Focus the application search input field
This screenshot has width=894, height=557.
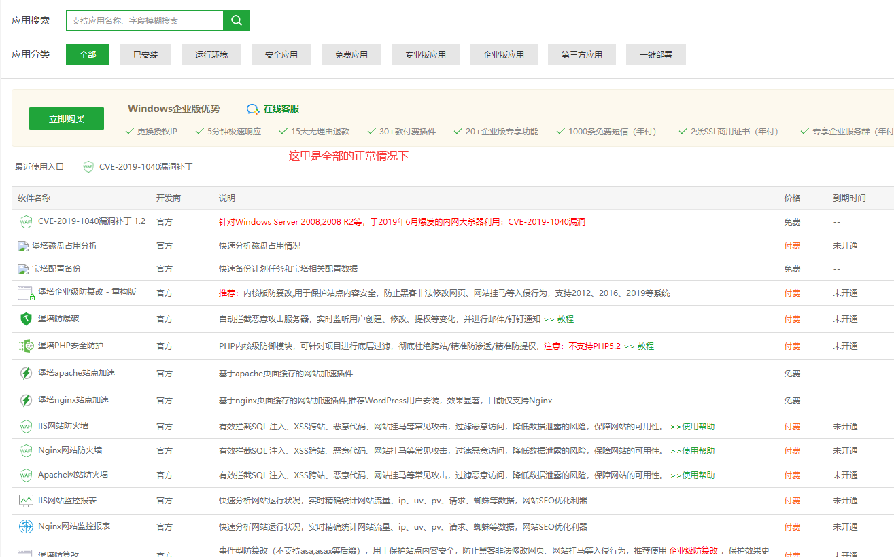[145, 20]
